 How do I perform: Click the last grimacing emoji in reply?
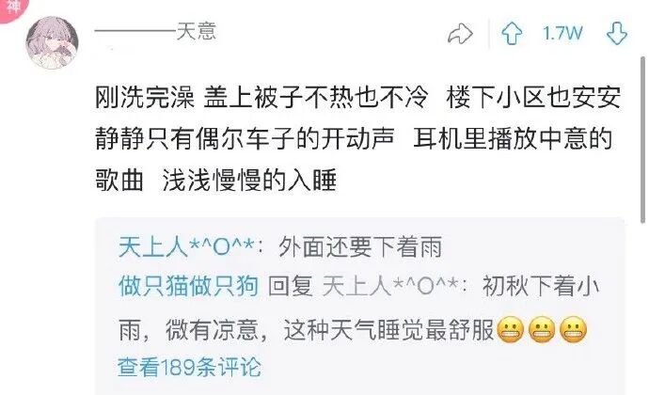[x=573, y=330]
